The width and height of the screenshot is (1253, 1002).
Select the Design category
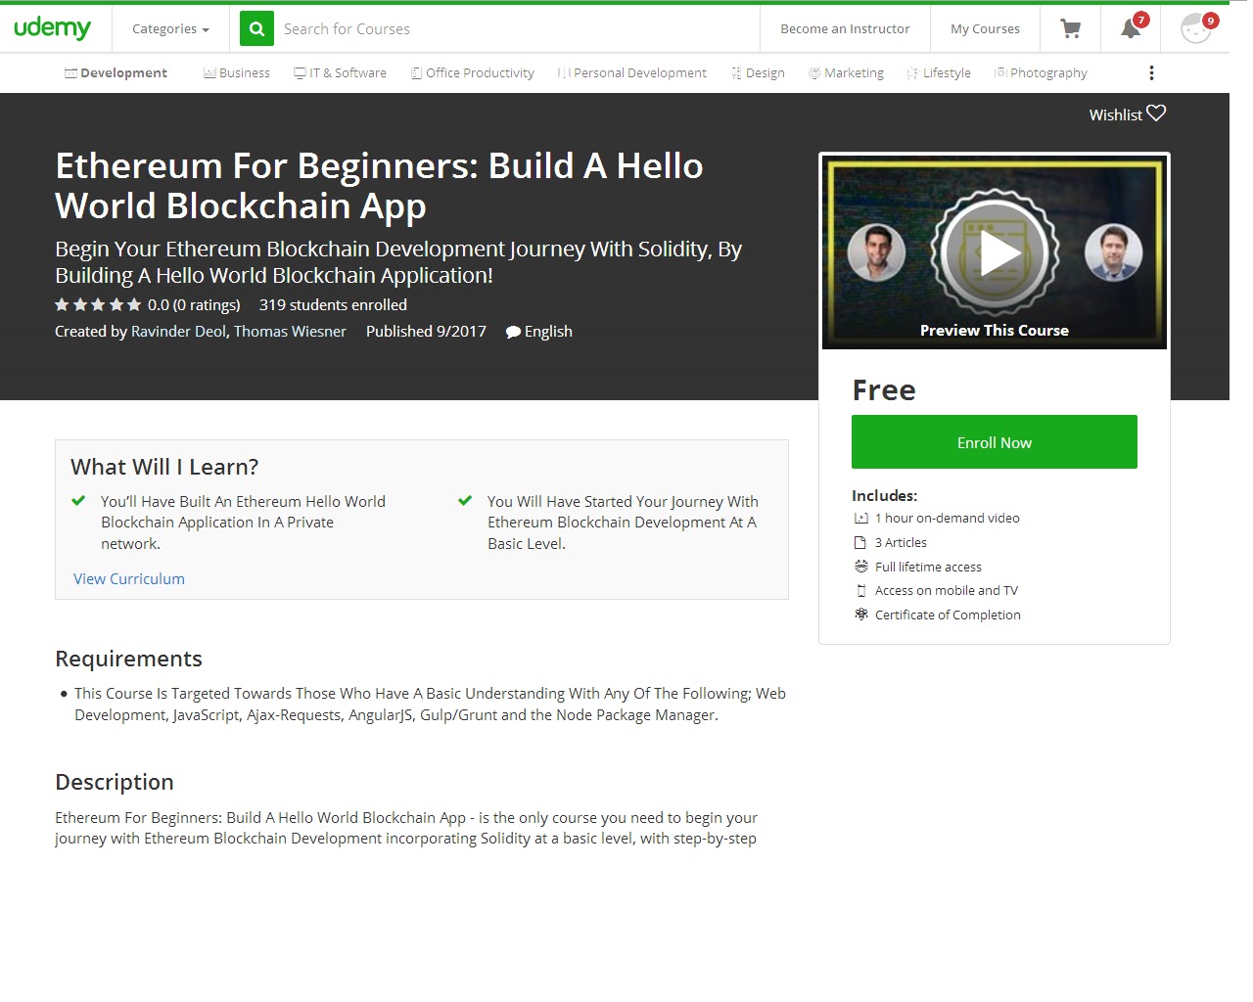(758, 73)
